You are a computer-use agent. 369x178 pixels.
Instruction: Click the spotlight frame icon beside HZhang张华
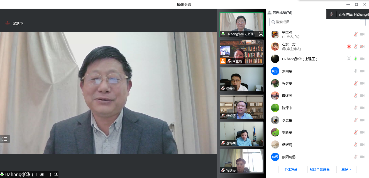pos(349,59)
